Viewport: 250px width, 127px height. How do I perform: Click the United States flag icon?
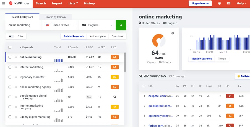coord(47,25)
